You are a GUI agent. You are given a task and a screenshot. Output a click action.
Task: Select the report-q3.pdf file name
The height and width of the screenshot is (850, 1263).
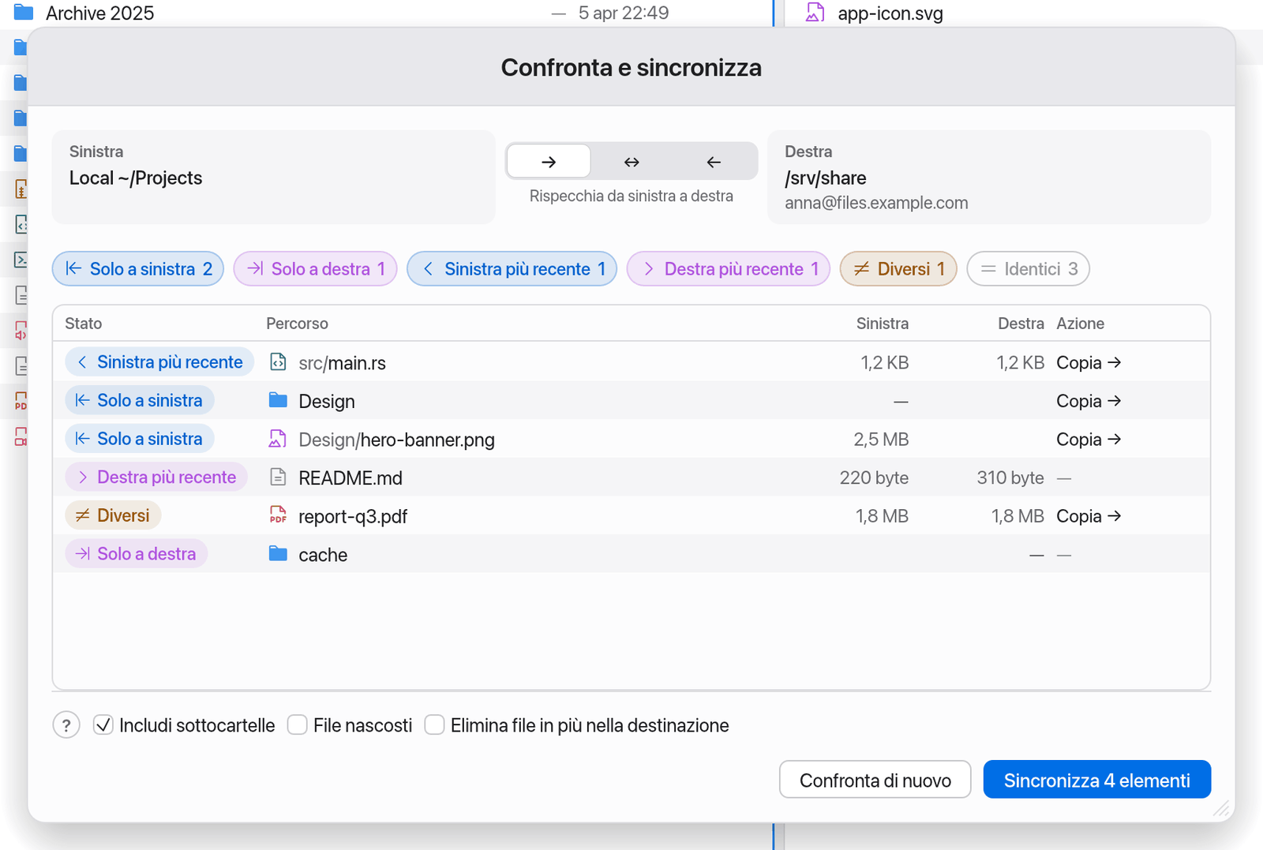click(353, 517)
